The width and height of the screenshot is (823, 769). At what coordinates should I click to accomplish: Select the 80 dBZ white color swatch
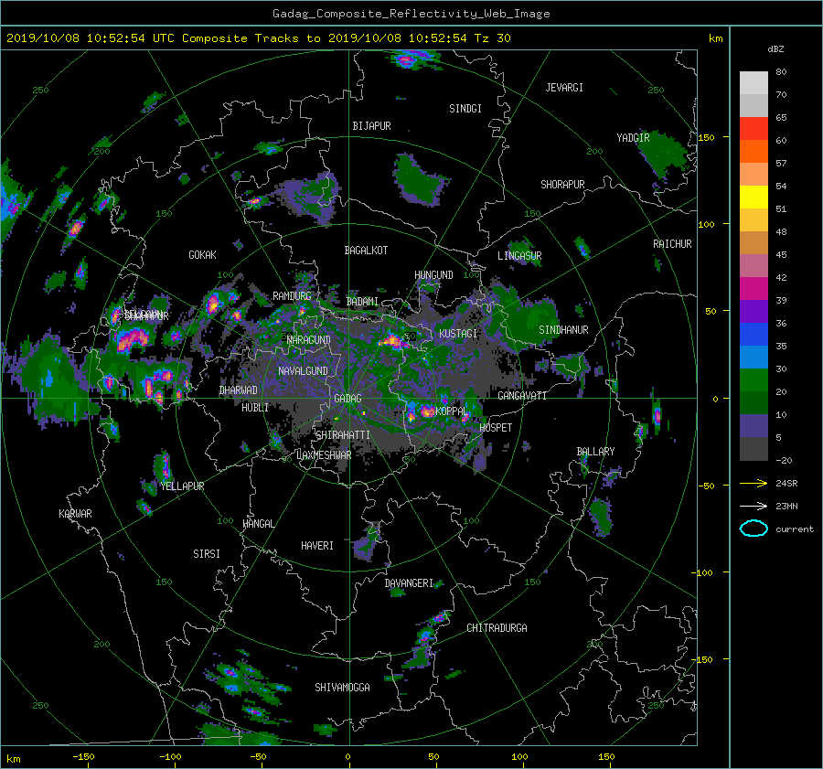coord(754,83)
